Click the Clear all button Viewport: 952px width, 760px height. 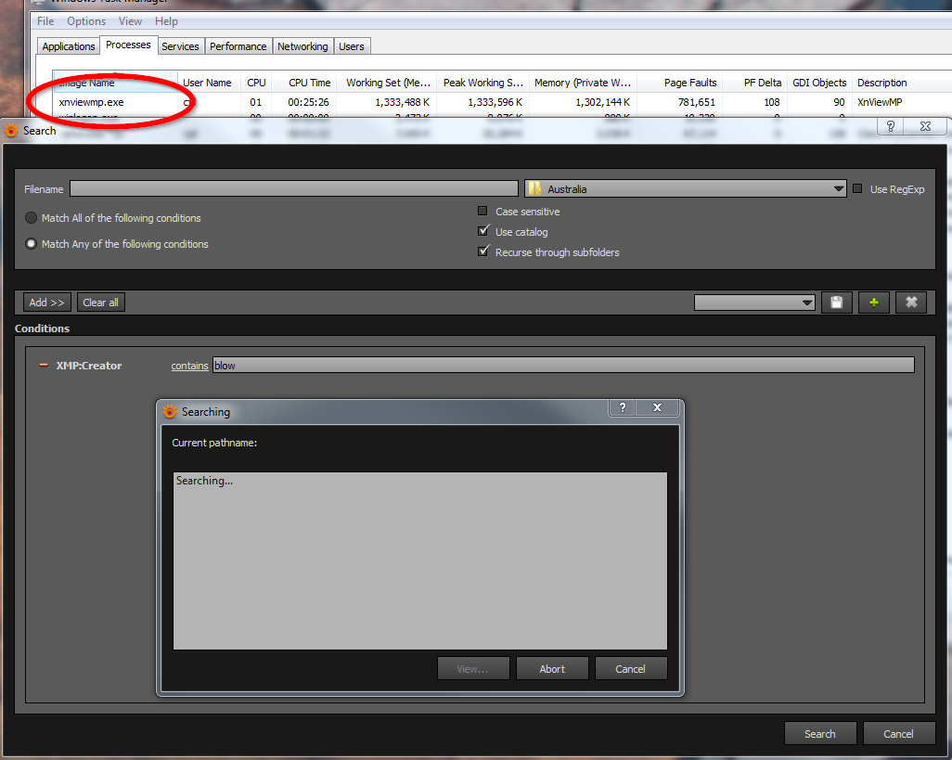[101, 303]
